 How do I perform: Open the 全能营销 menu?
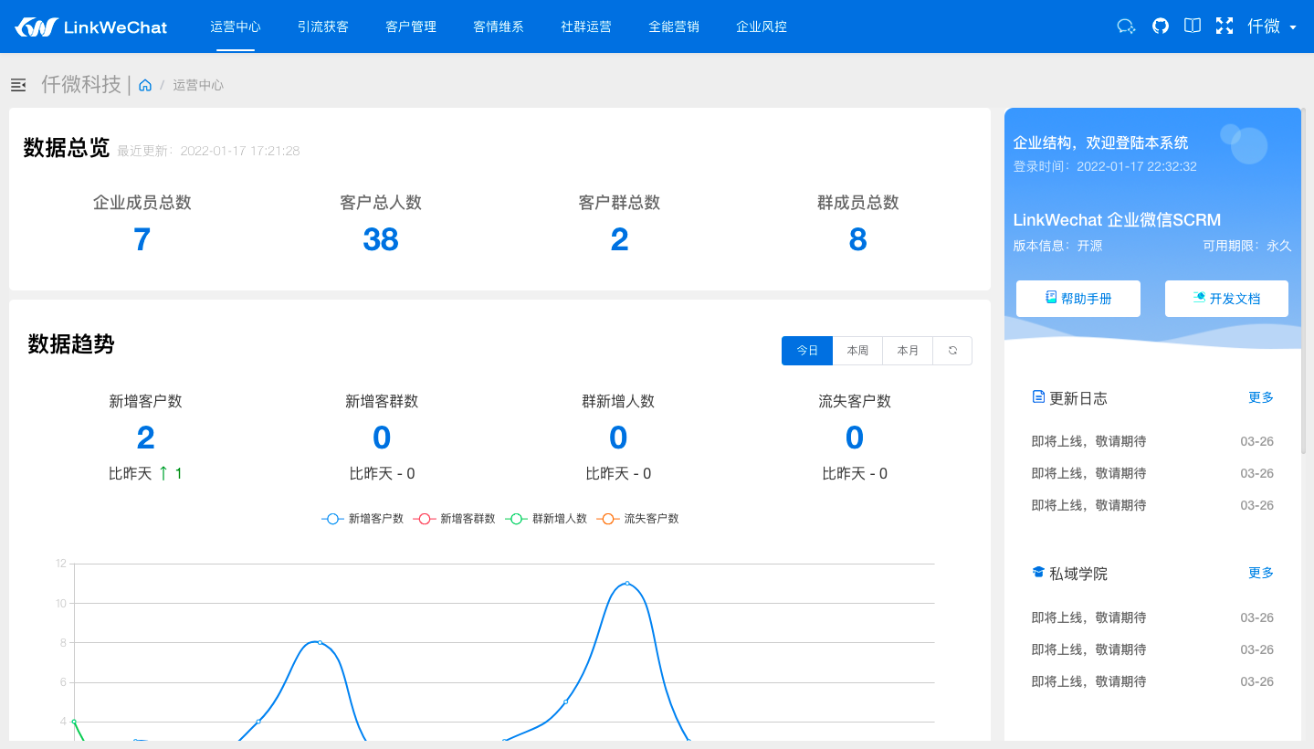click(x=674, y=26)
